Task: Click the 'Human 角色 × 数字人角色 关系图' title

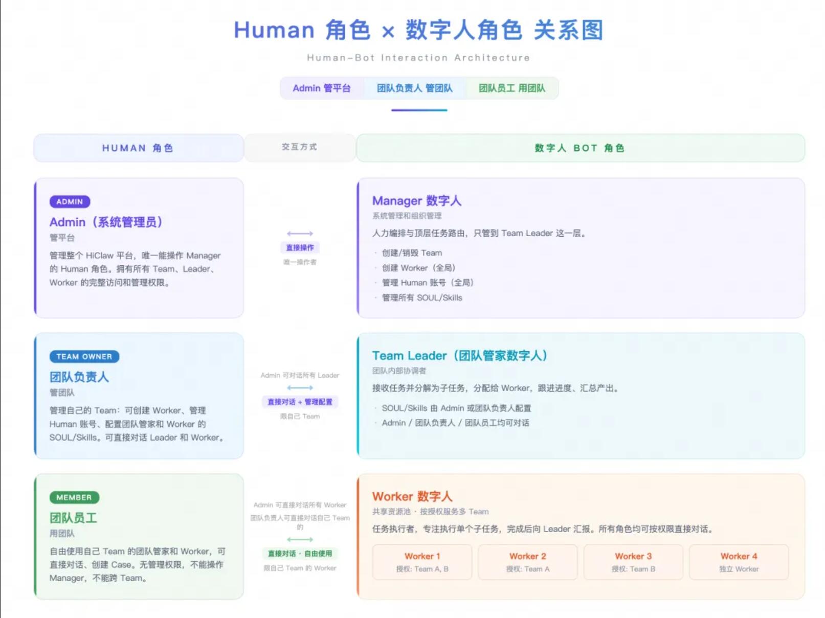Action: 418,30
